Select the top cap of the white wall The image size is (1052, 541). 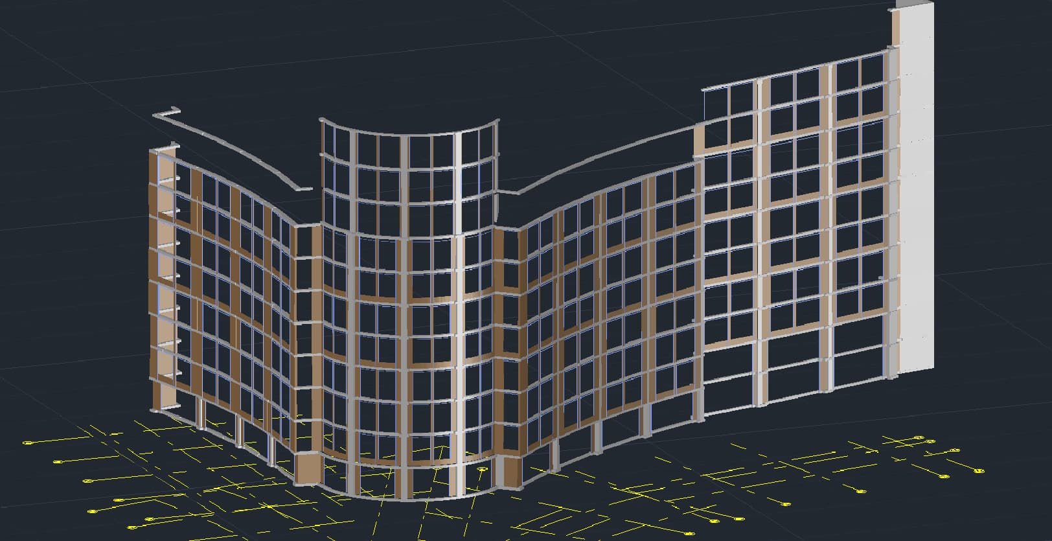pos(913,5)
